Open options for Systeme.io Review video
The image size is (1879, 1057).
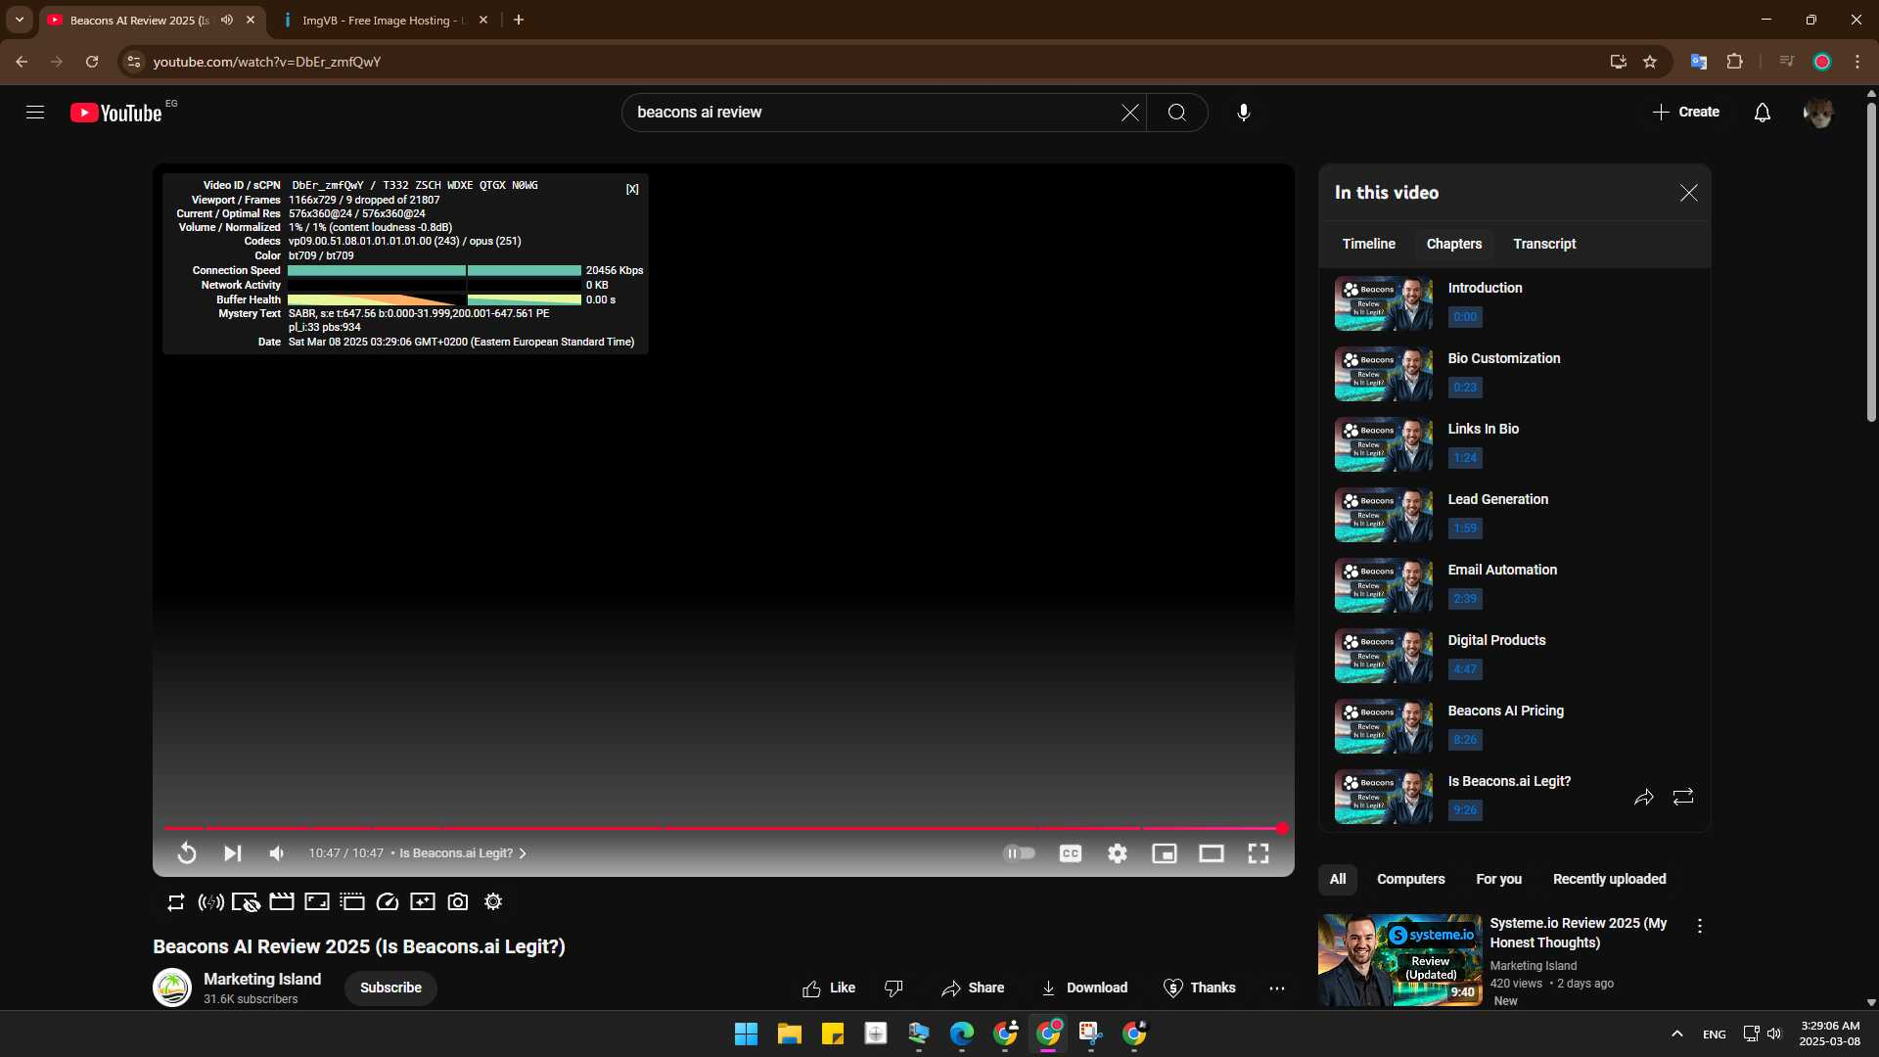[1699, 926]
